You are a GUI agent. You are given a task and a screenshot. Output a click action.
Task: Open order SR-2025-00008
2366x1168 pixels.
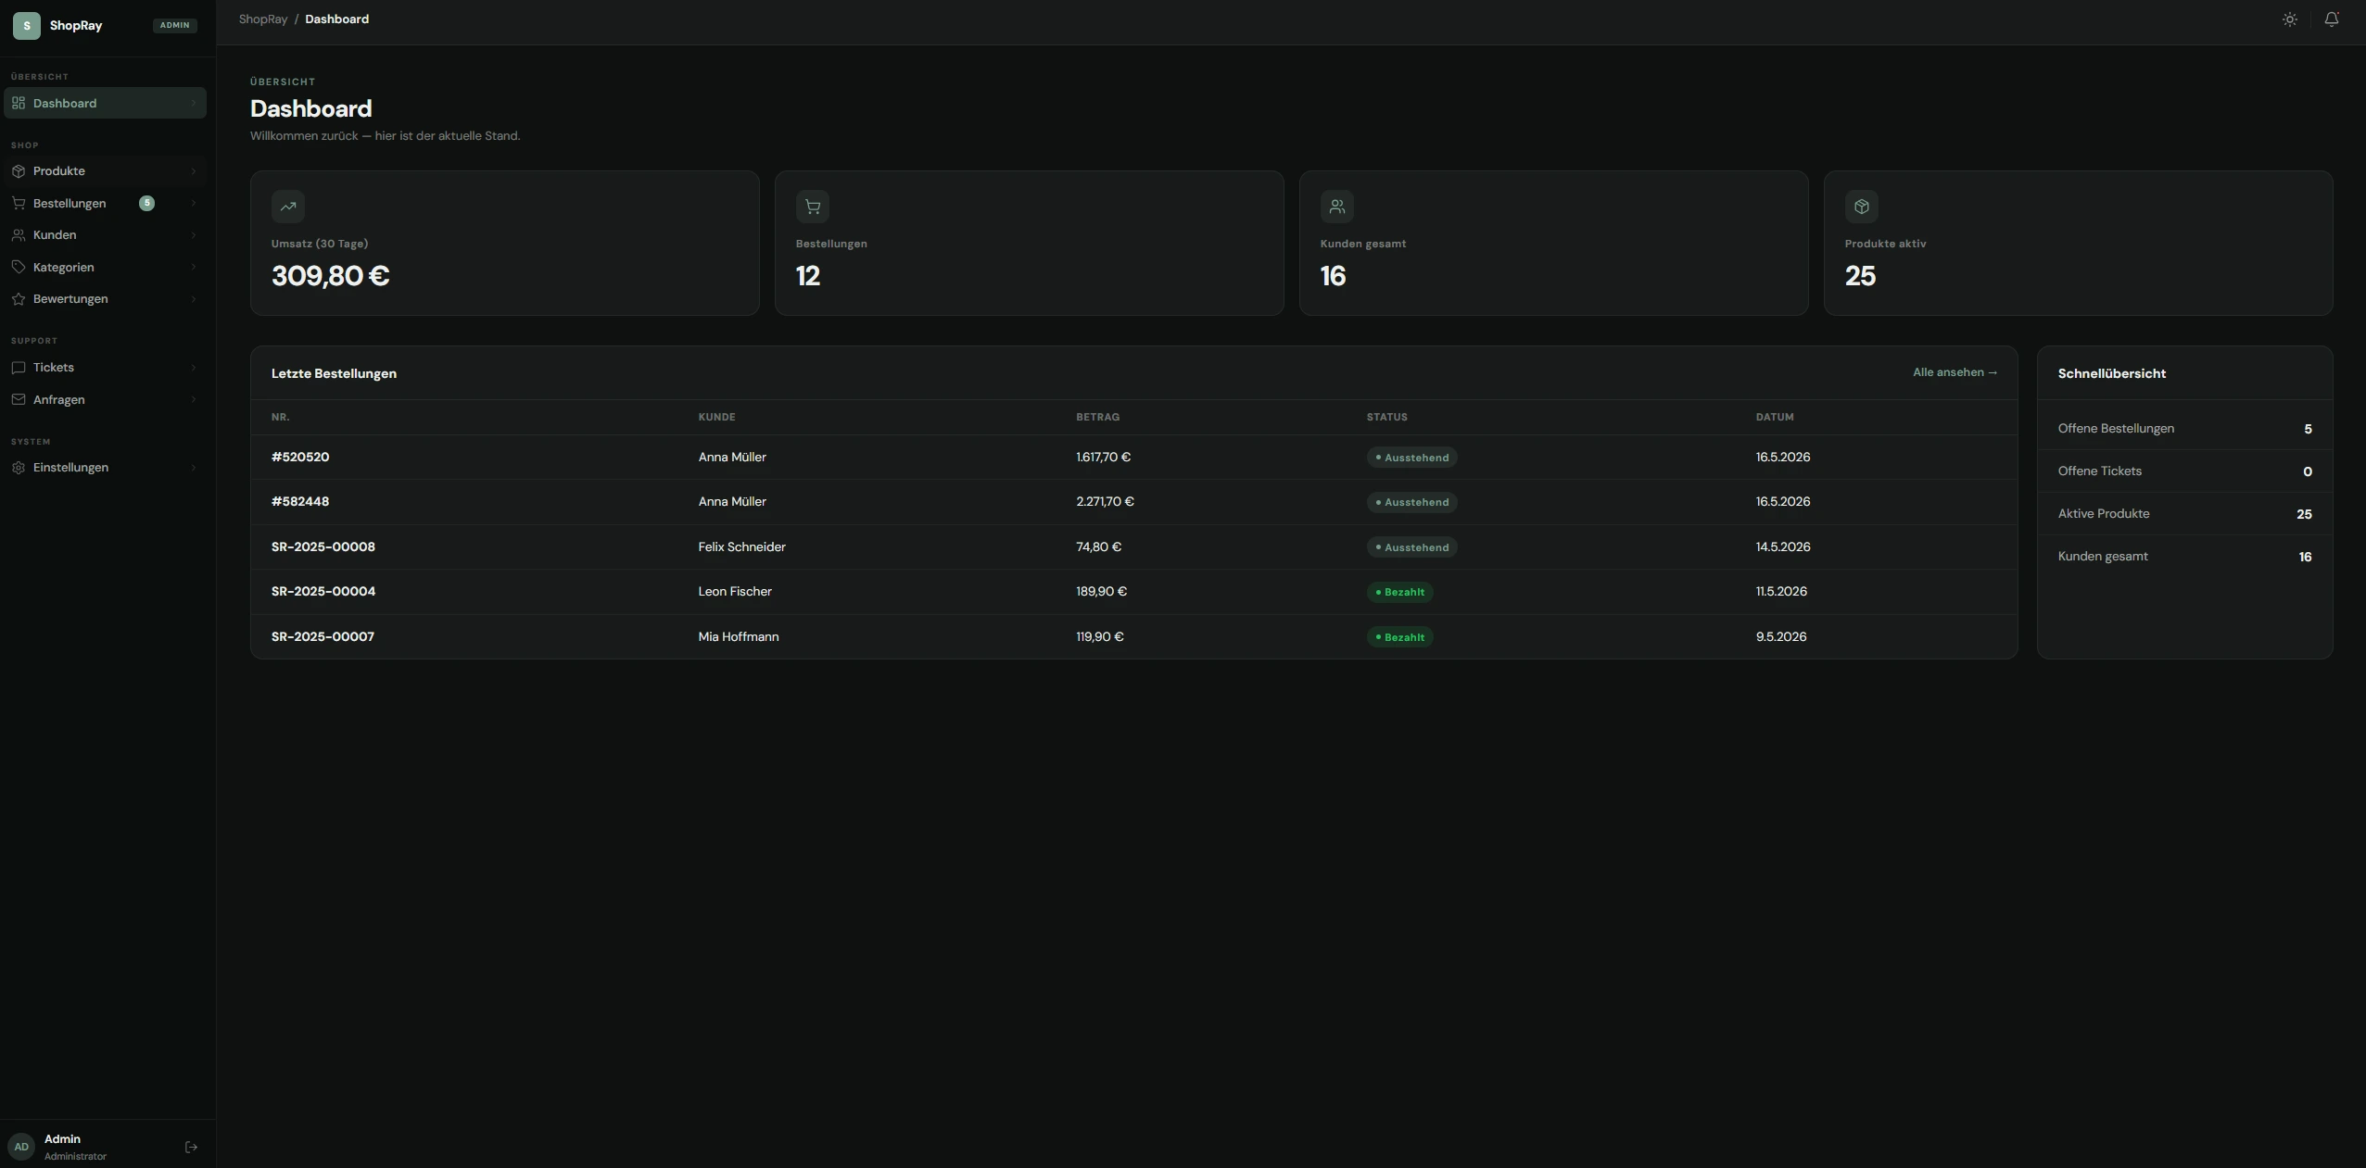323,546
